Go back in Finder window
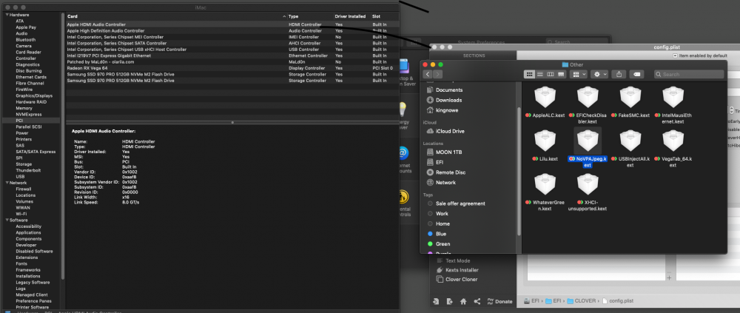This screenshot has height=313, width=740. tap(428, 74)
